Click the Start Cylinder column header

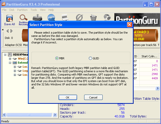[149, 56]
